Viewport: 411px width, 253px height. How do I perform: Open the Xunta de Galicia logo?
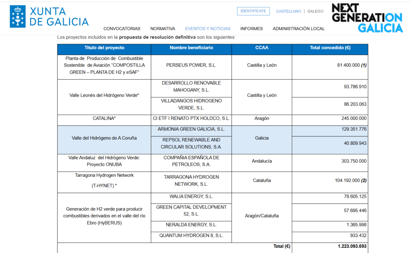(x=49, y=16)
